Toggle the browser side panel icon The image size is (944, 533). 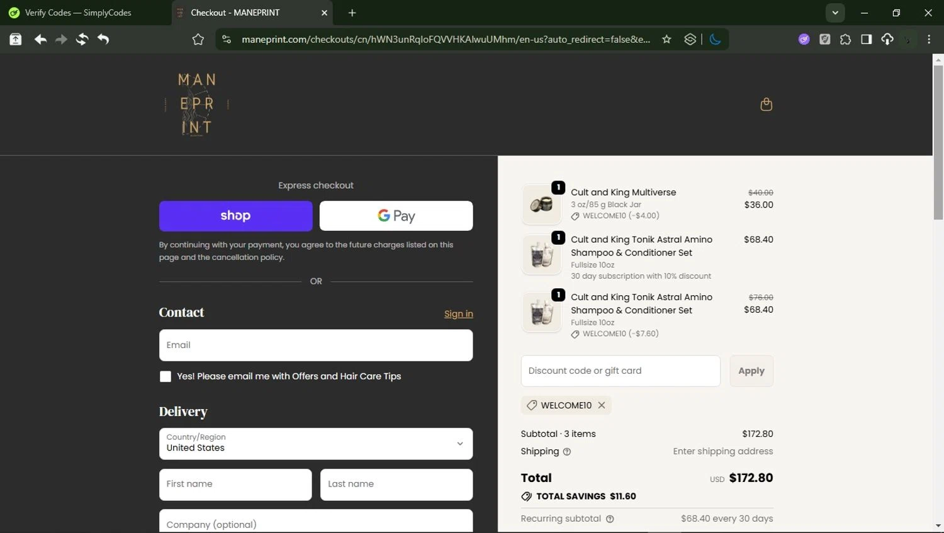pyautogui.click(x=866, y=40)
